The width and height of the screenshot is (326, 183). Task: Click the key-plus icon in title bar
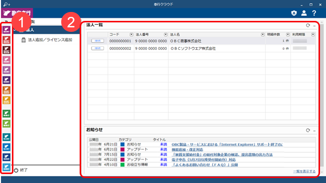point(7,4)
